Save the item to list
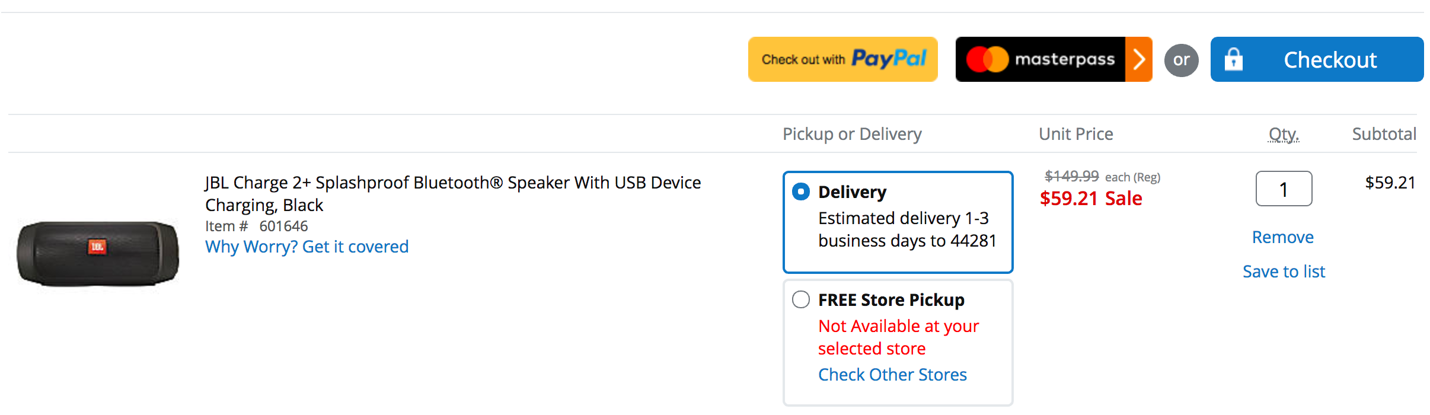Screen dimensions: 1430x415 [1284, 272]
